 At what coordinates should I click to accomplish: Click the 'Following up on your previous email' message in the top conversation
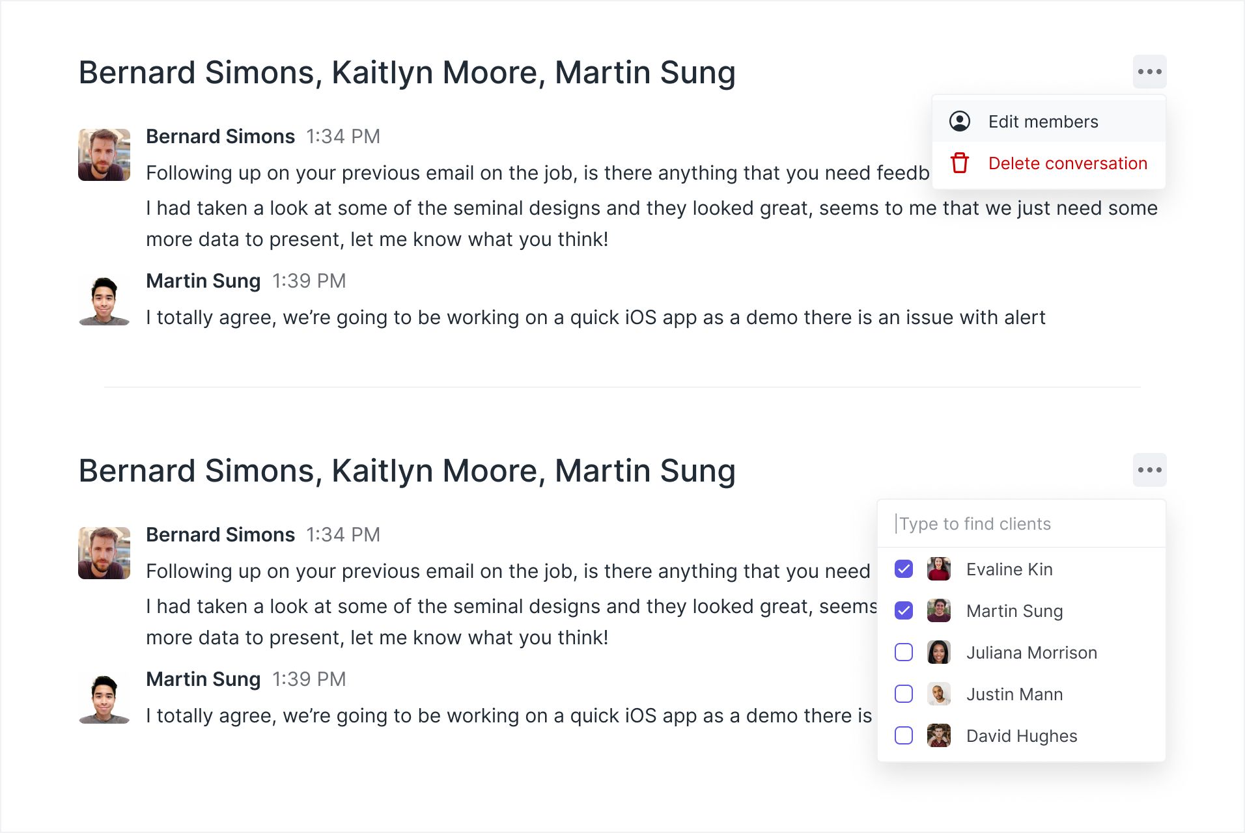point(538,173)
